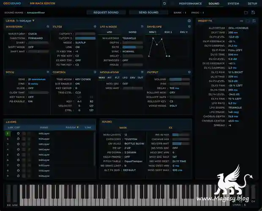Click the DELAY value 723 ms in Output

(x=174, y=88)
